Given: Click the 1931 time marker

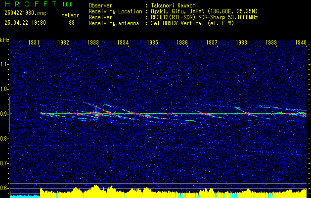Looking at the screenshot, I should coord(34,42).
